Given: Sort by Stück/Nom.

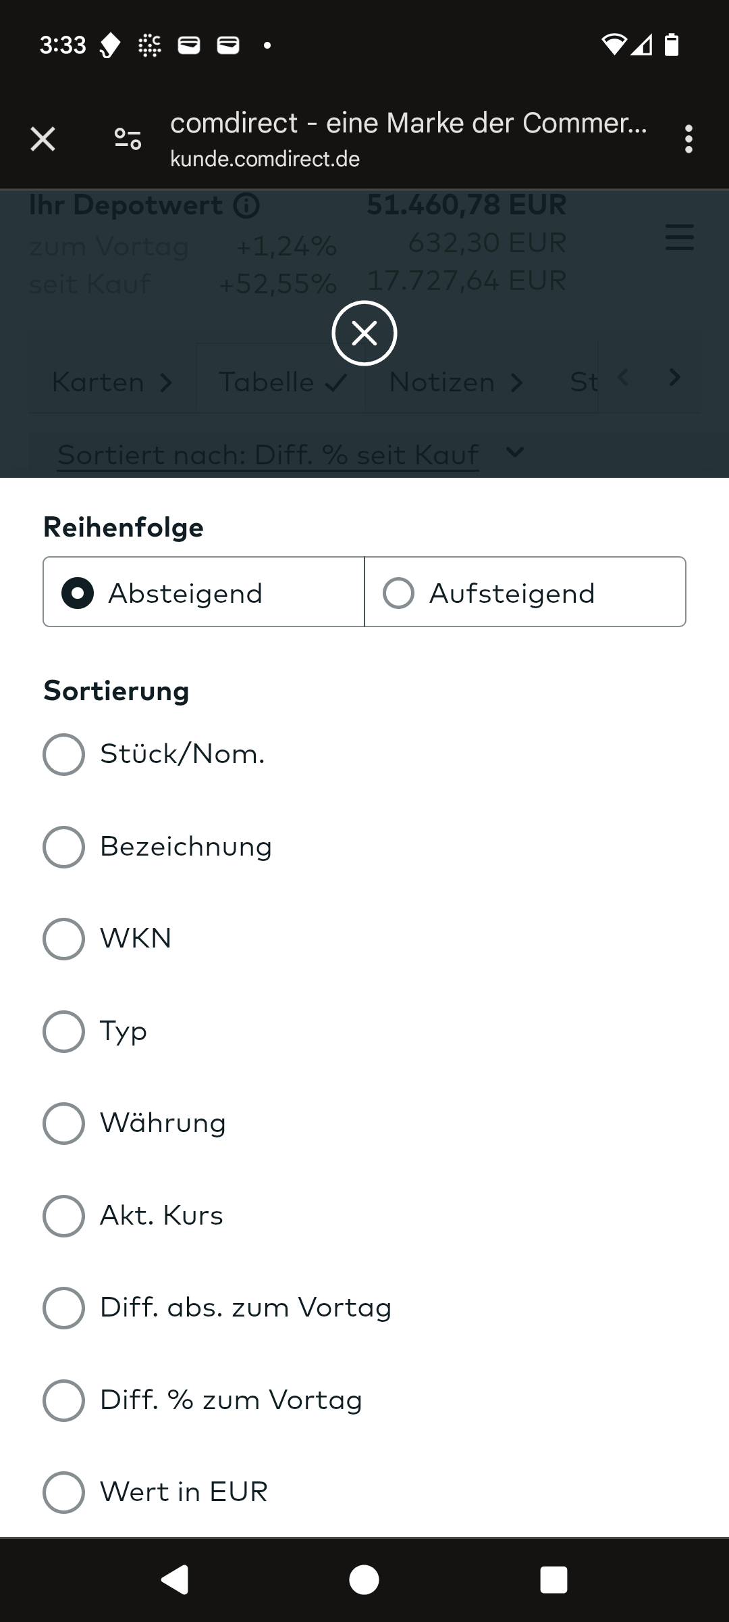Looking at the screenshot, I should click(64, 754).
